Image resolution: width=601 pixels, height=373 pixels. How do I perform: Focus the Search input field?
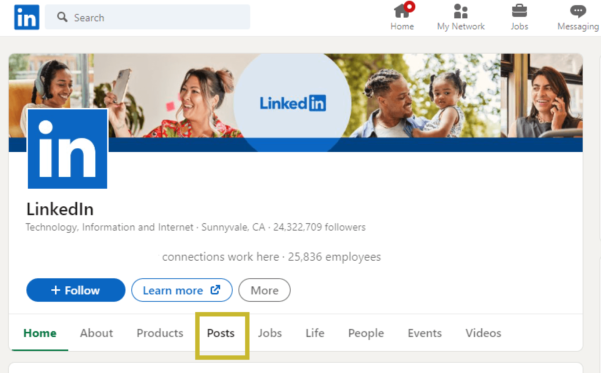[x=147, y=17]
